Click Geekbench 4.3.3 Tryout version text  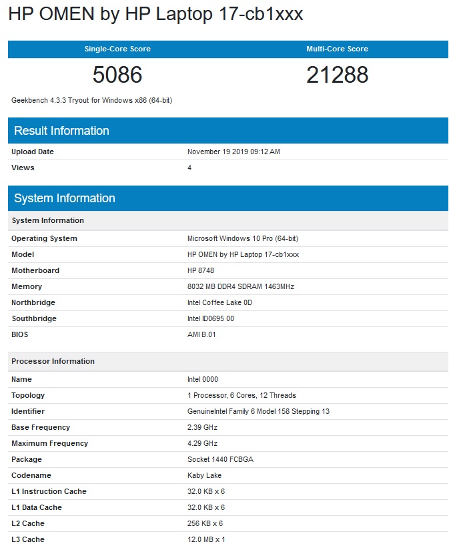pyautogui.click(x=92, y=100)
